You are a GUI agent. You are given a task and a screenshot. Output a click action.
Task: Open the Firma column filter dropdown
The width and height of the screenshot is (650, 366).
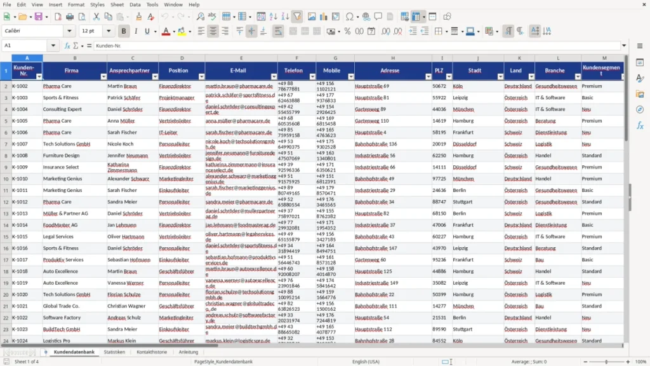103,76
